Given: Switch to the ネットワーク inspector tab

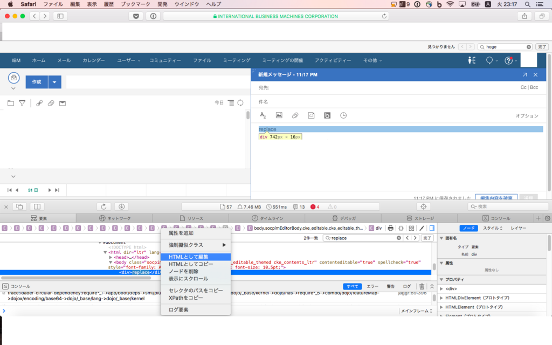Looking at the screenshot, I should point(114,218).
